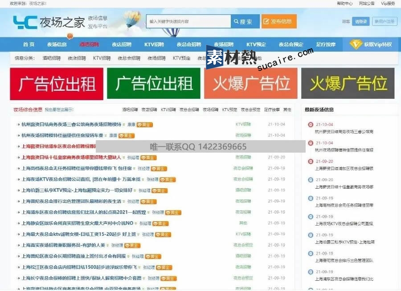This screenshot has width=401, height=291.
Task: Click the 夜场之家 site logo
Action: coord(48,22)
